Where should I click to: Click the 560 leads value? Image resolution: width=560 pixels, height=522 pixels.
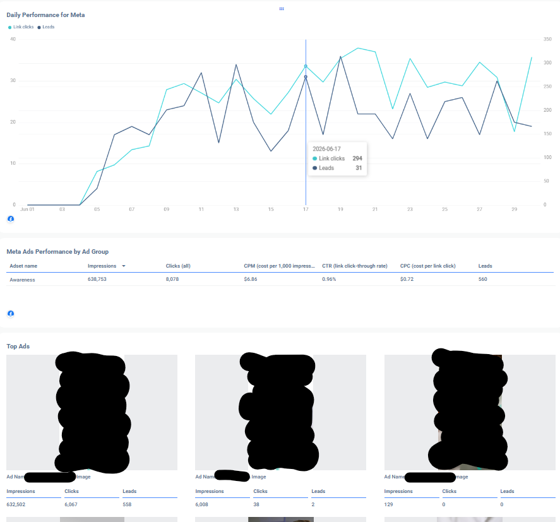pos(482,279)
